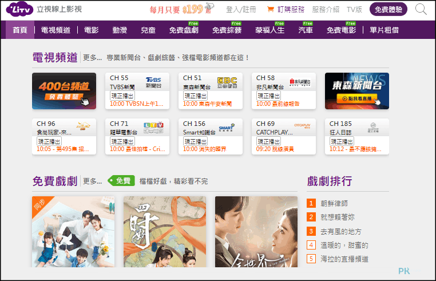This screenshot has width=436, height=281.
Task: Click the 免費體驗 button
Action: click(x=388, y=10)
